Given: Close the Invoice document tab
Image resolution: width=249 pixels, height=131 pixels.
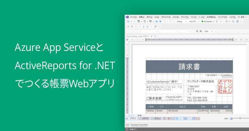Looking at the screenshot, I should (x=155, y=36).
